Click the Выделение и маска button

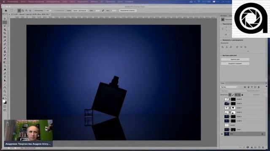coord(128,10)
